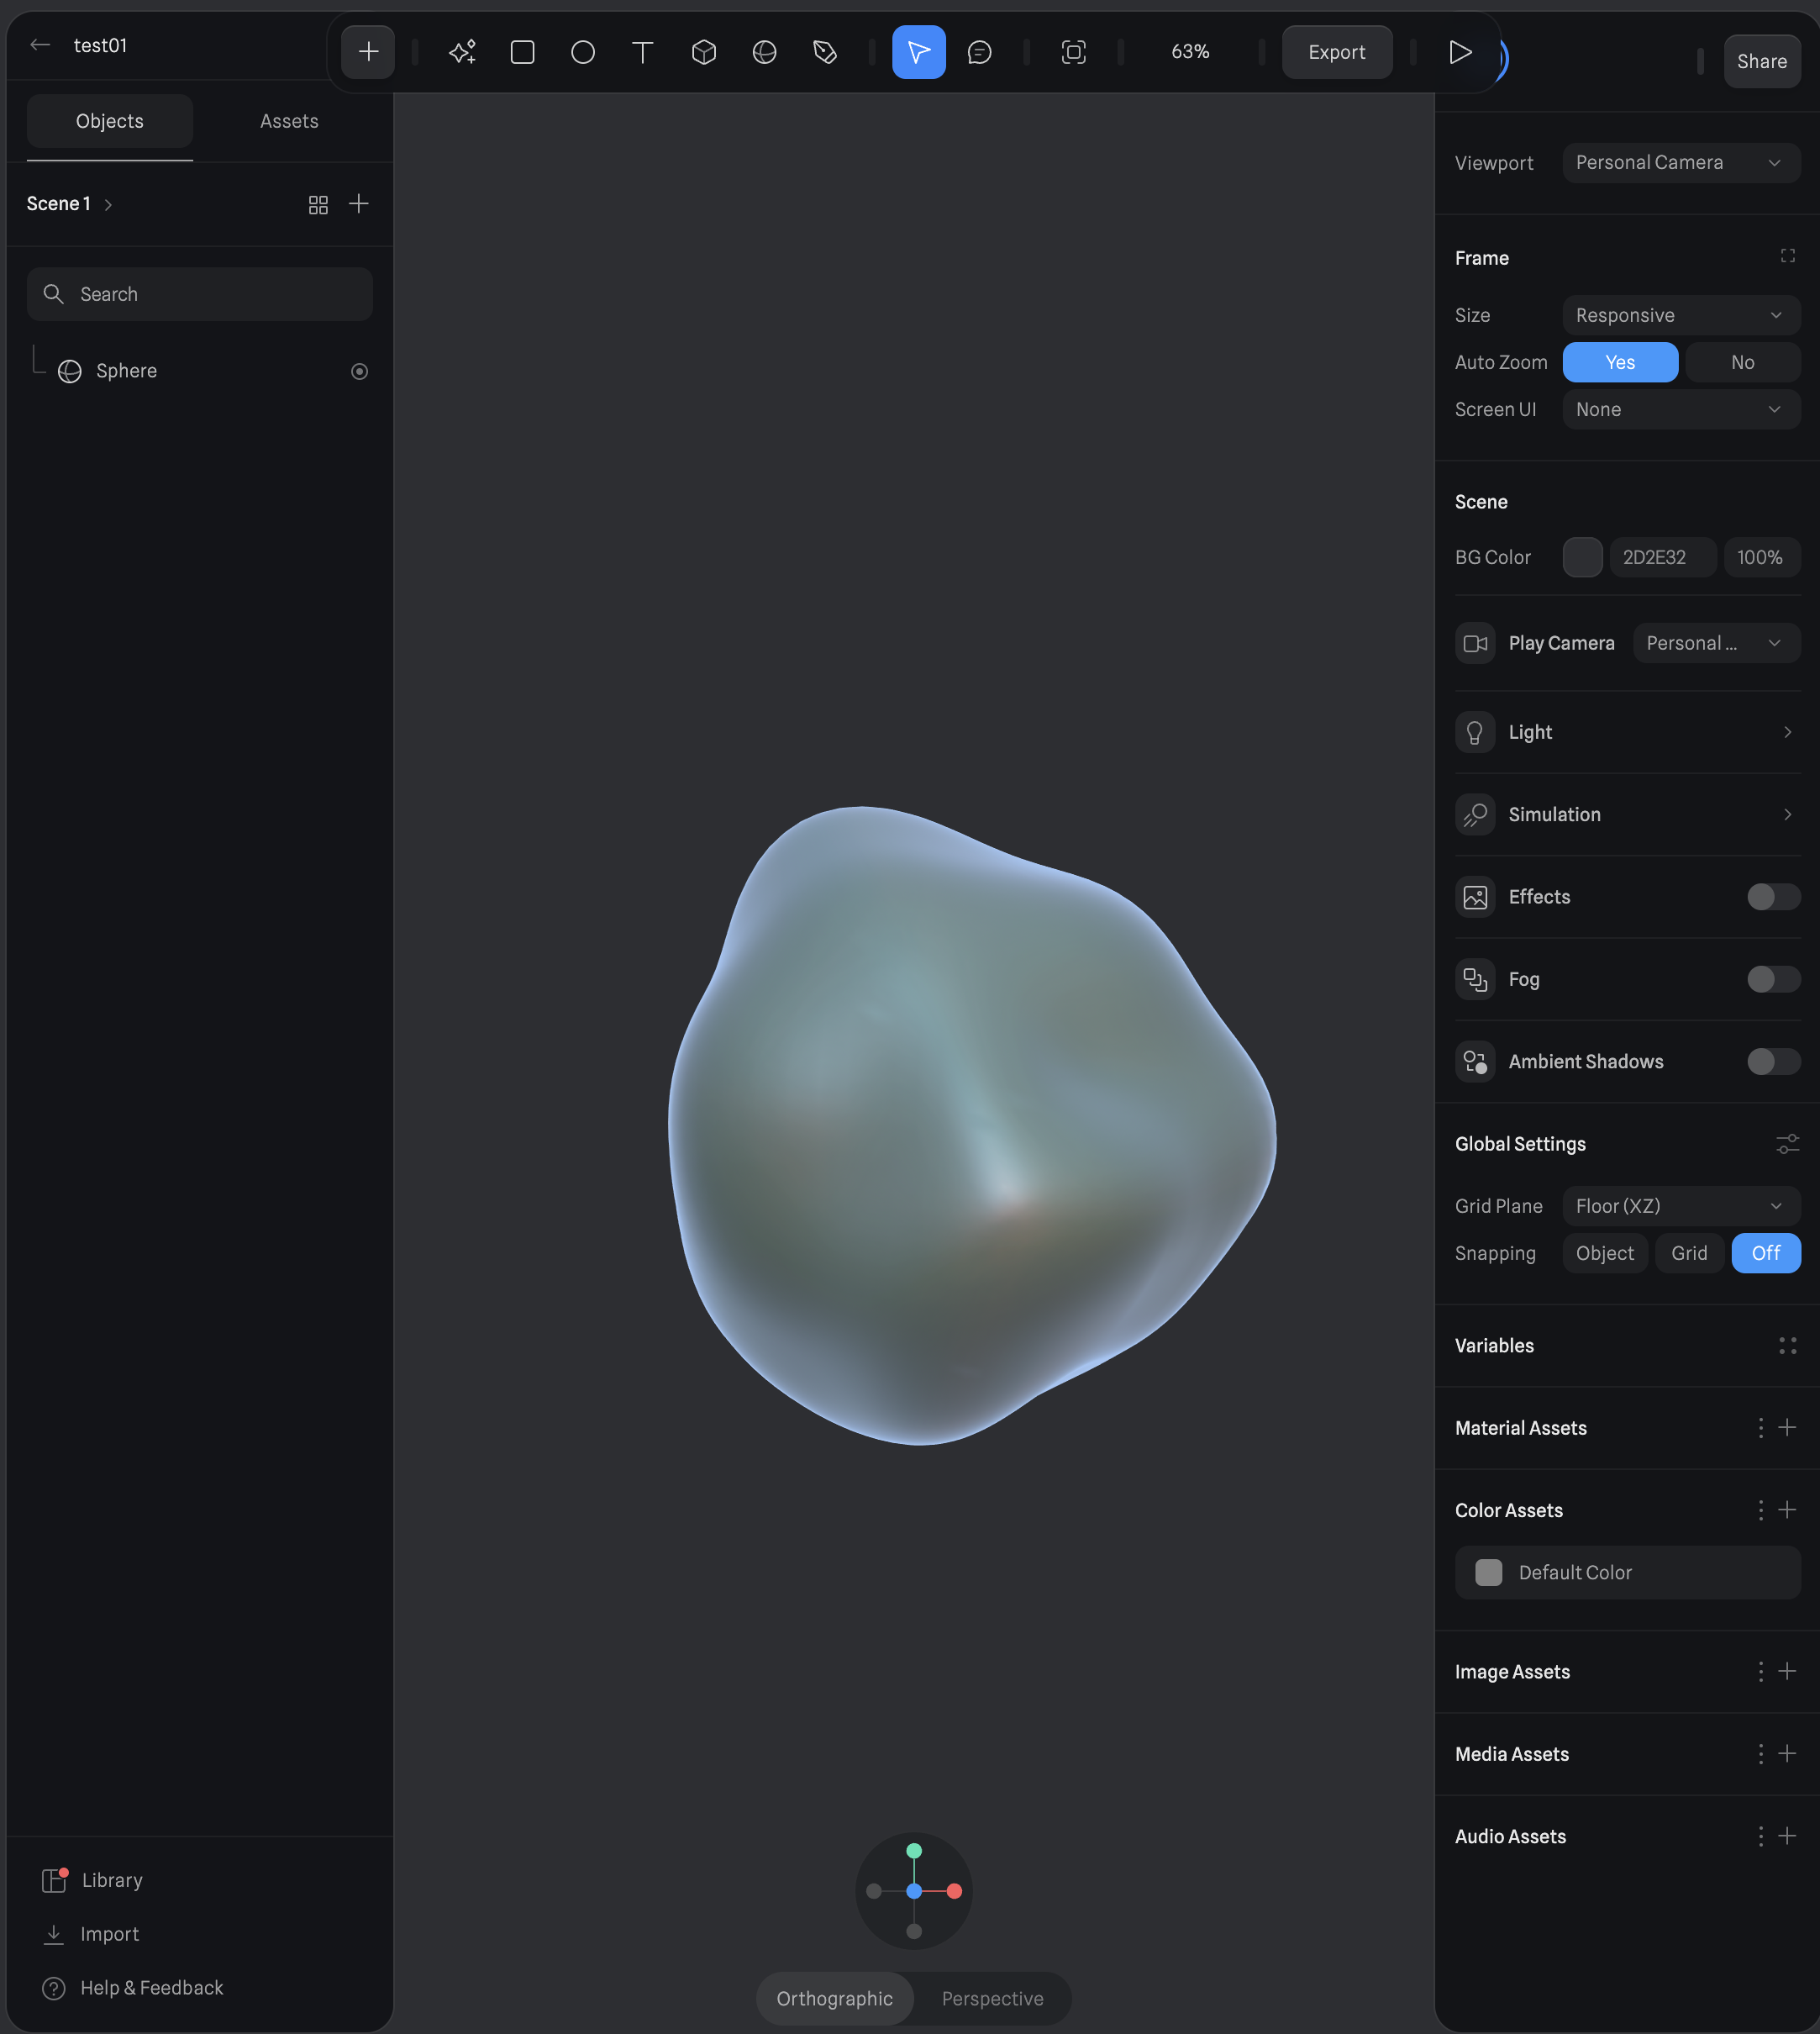Set Snapping to Object
Screen dimensions: 1820x2034
(1604, 1252)
